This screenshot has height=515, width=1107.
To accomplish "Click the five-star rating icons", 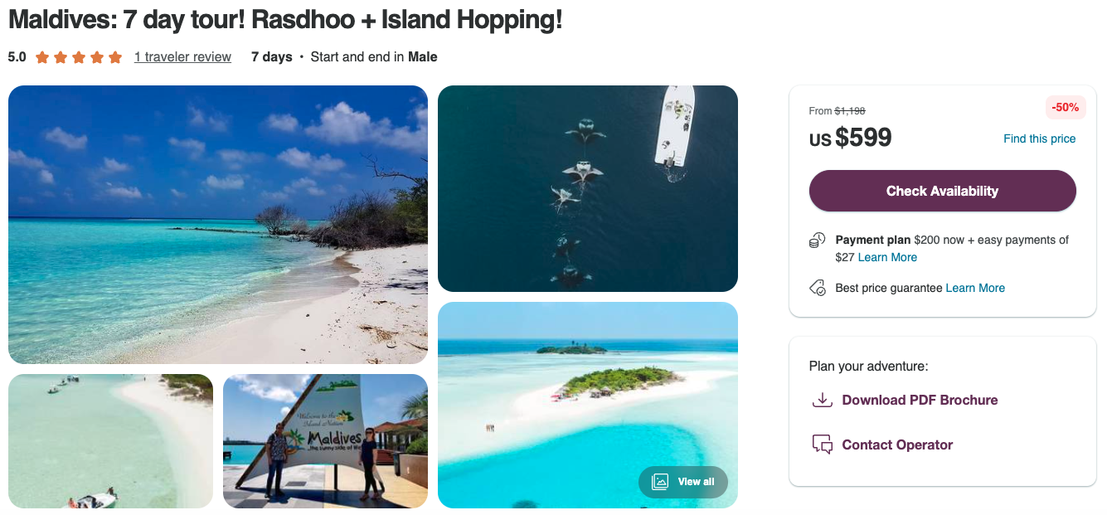I will (x=79, y=57).
